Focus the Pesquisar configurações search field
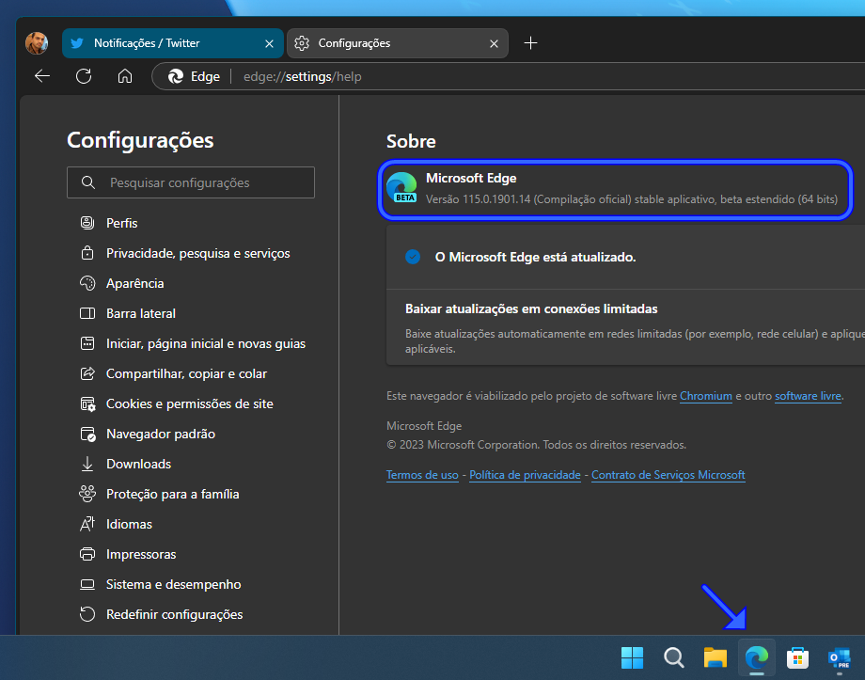Image resolution: width=865 pixels, height=680 pixels. coord(191,182)
